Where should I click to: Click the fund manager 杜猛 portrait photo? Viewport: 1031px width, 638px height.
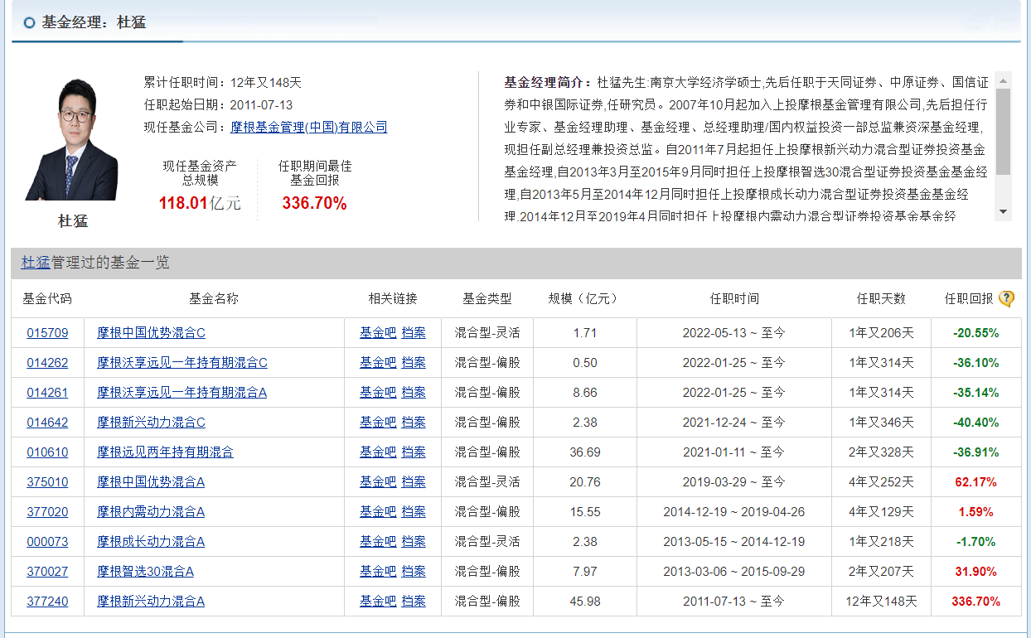71,139
